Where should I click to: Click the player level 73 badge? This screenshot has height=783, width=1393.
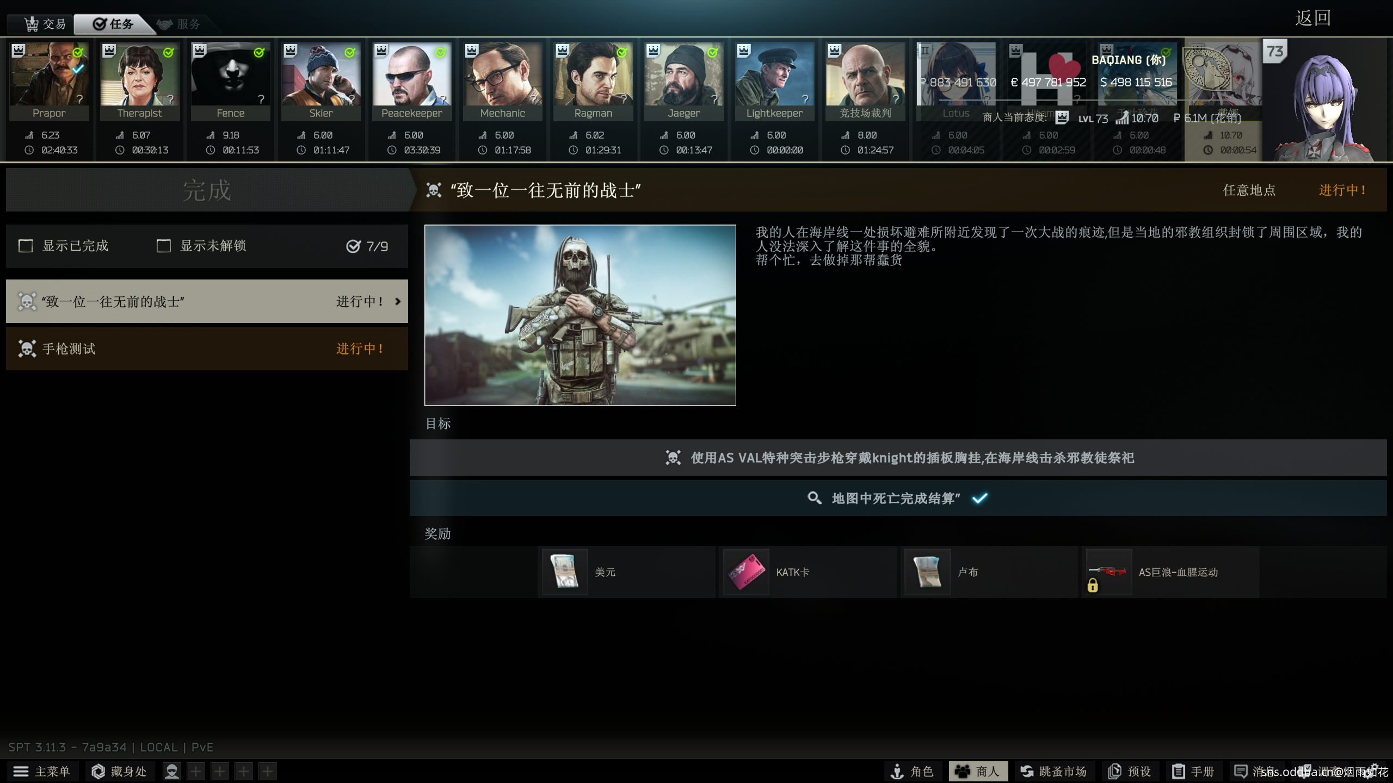pyautogui.click(x=1275, y=51)
